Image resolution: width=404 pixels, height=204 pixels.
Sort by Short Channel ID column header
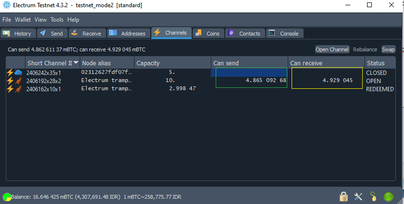click(x=52, y=63)
